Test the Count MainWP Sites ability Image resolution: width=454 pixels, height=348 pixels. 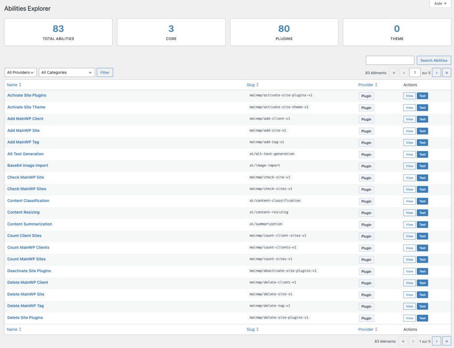click(423, 260)
